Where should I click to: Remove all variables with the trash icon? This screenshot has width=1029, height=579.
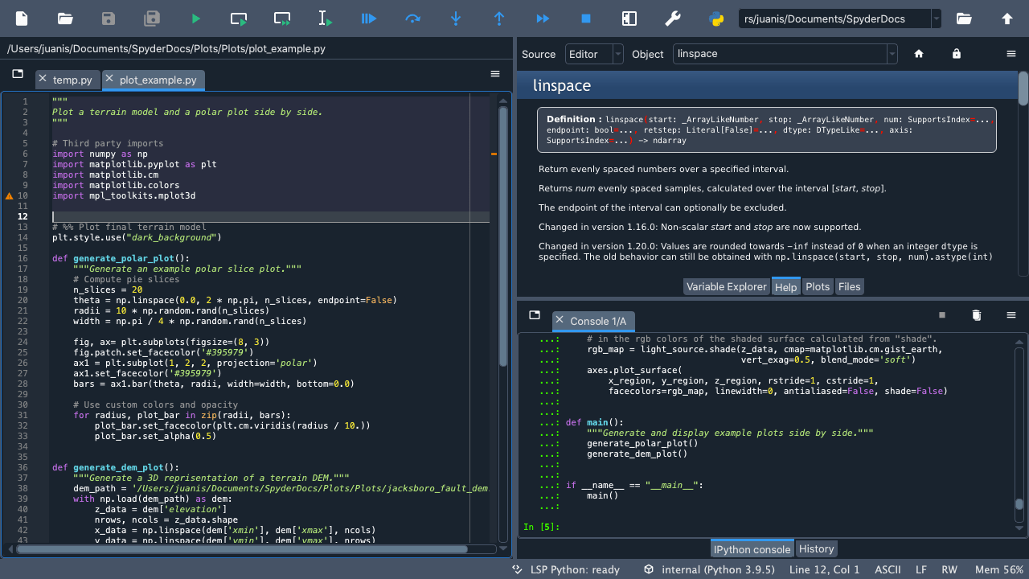point(977,315)
